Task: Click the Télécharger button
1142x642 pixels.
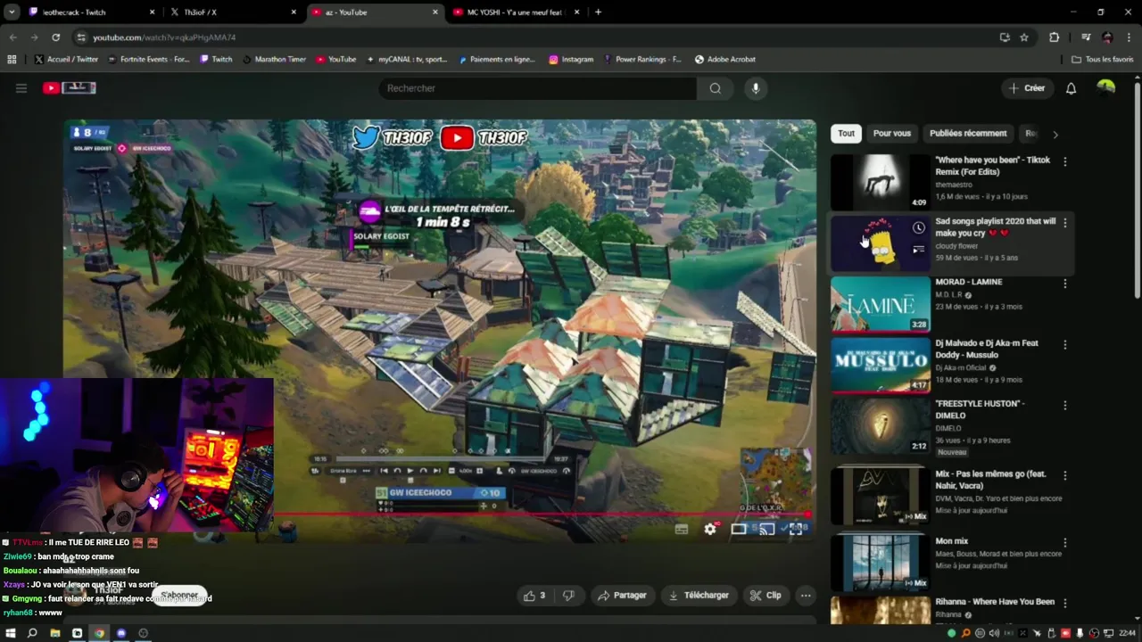Action: point(699,596)
